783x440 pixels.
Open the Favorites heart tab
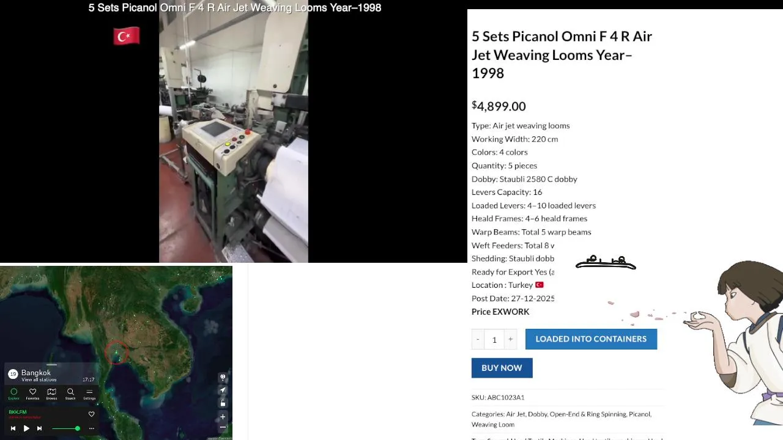(x=32, y=394)
